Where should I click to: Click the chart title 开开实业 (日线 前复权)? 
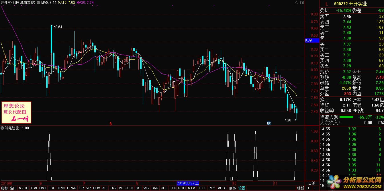click(x=18, y=3)
